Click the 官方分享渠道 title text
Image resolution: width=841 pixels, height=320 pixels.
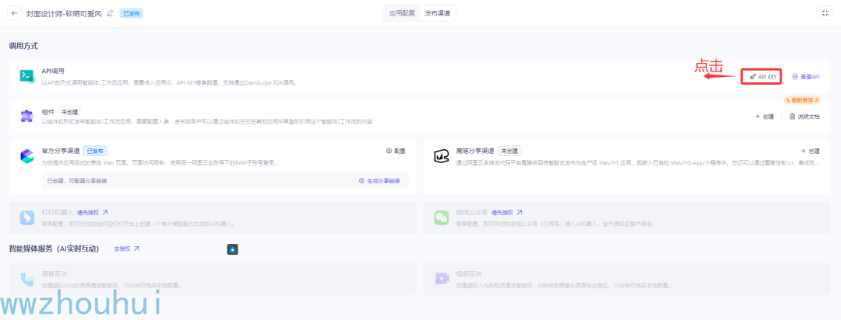[x=61, y=151]
